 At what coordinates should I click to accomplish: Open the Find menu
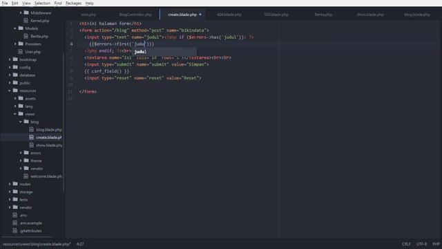click(x=58, y=3)
